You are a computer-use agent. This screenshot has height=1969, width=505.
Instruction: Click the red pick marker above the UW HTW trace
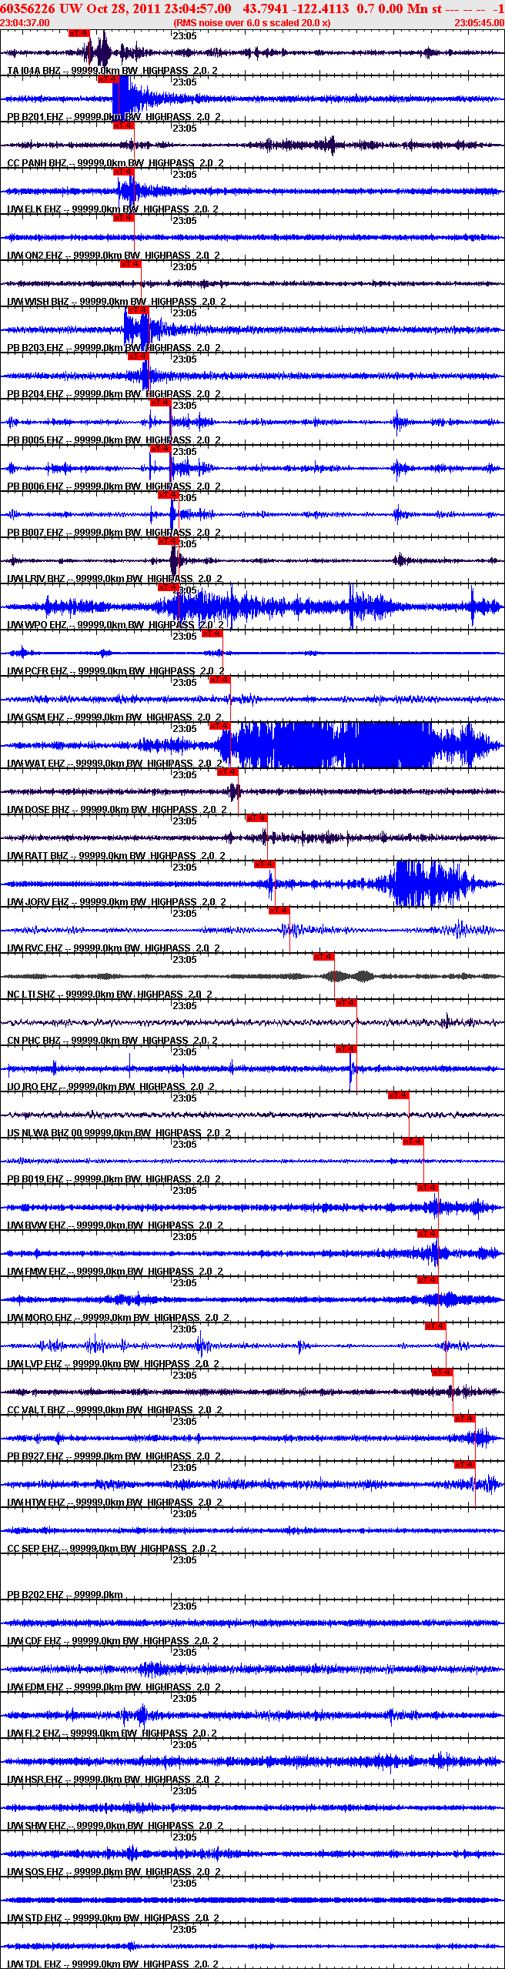(465, 1465)
